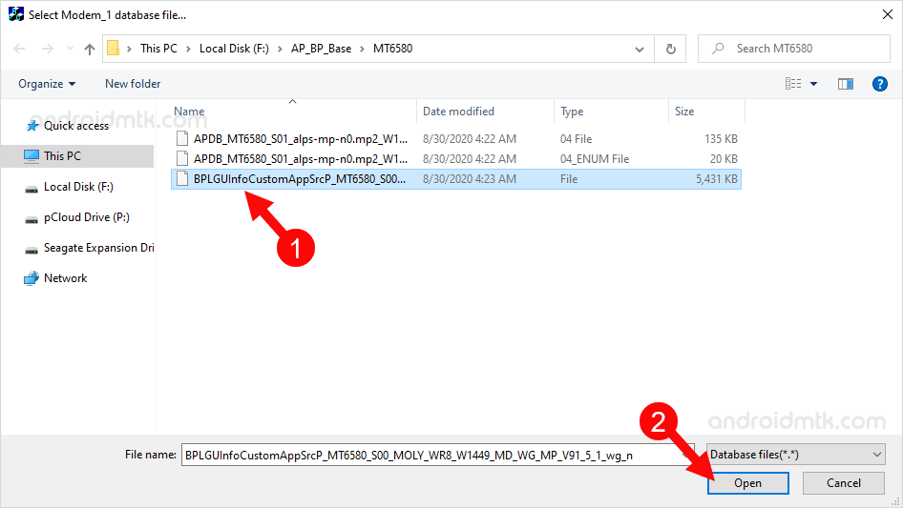The width and height of the screenshot is (903, 508).
Task: Click the dialog title bar app icon
Action: point(16,14)
